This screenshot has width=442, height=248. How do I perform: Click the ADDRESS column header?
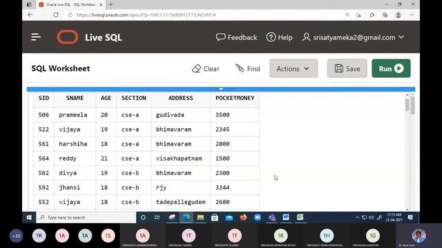click(181, 98)
